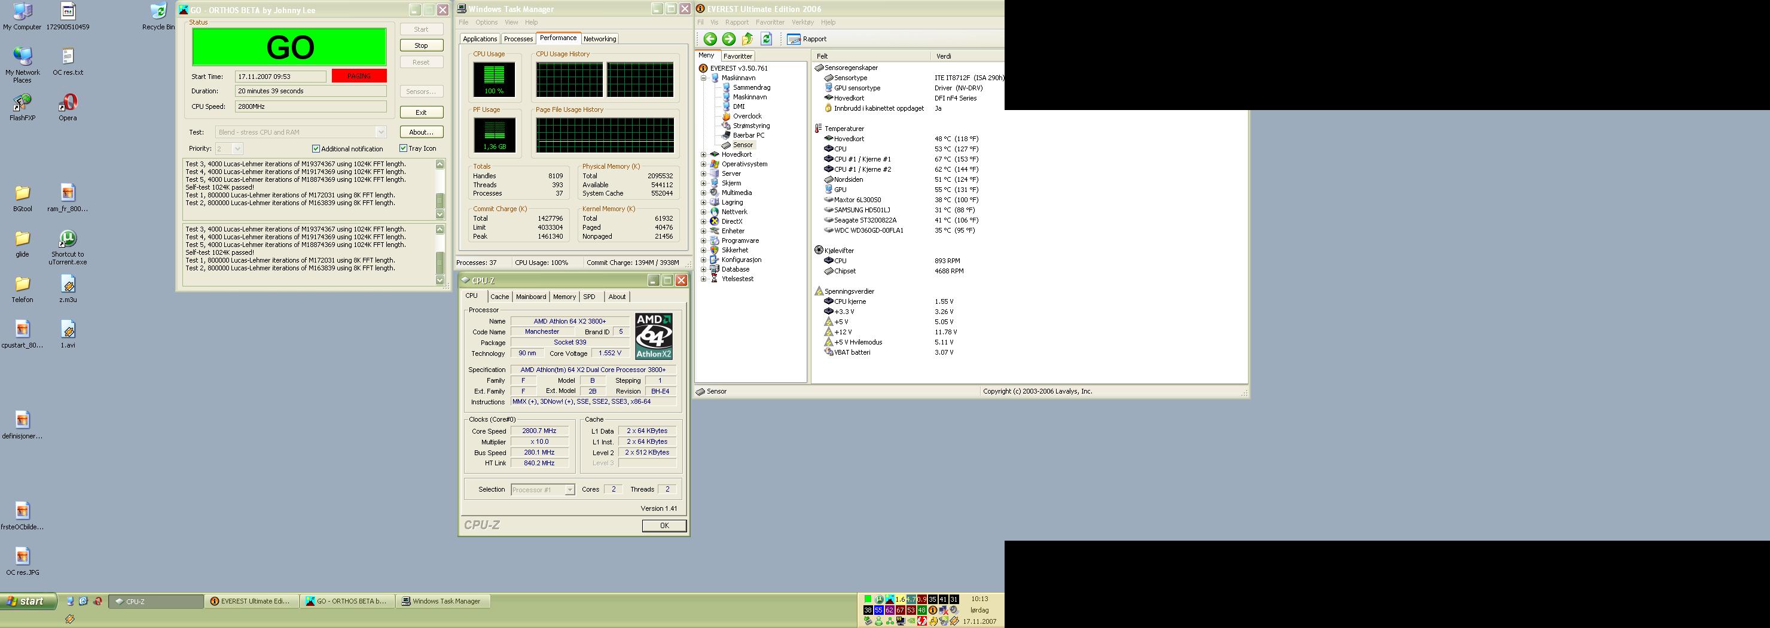Open the z.m3u playlist file icon
Screen dimensions: 1770x628
pyautogui.click(x=68, y=289)
